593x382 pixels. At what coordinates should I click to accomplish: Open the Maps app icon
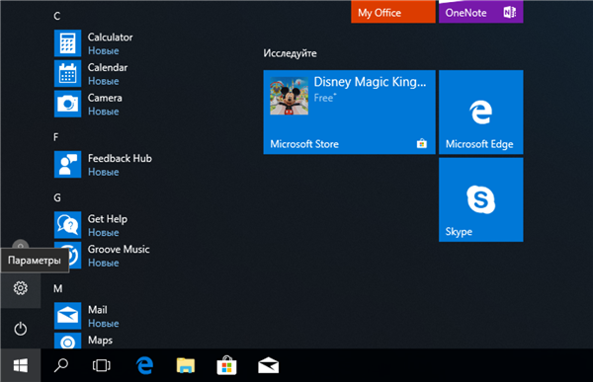pos(67,341)
